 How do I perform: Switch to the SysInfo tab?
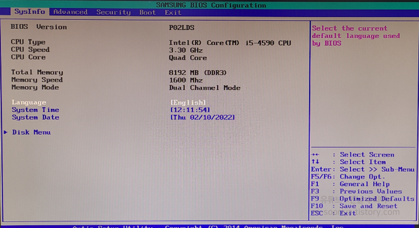point(30,12)
